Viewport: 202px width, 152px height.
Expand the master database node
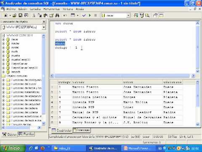pyautogui.click(x=3, y=43)
